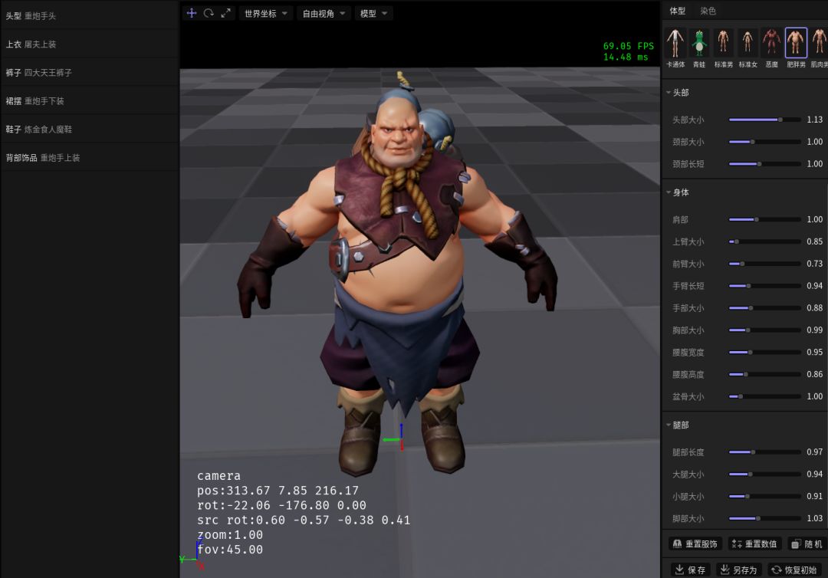Click the 随机 randomize button
Image resolution: width=828 pixels, height=578 pixels.
[807, 544]
